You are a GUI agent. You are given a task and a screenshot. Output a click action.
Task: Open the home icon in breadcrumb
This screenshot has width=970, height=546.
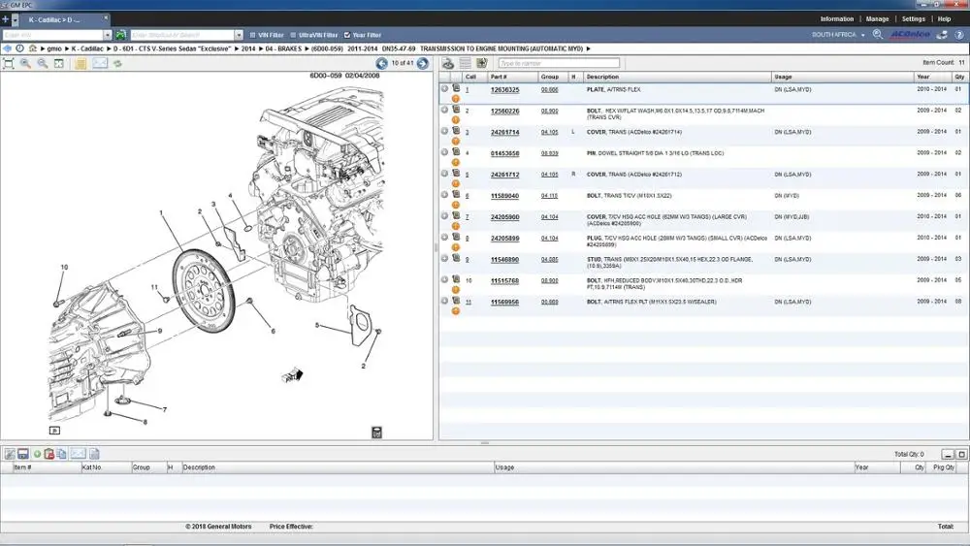click(x=33, y=48)
